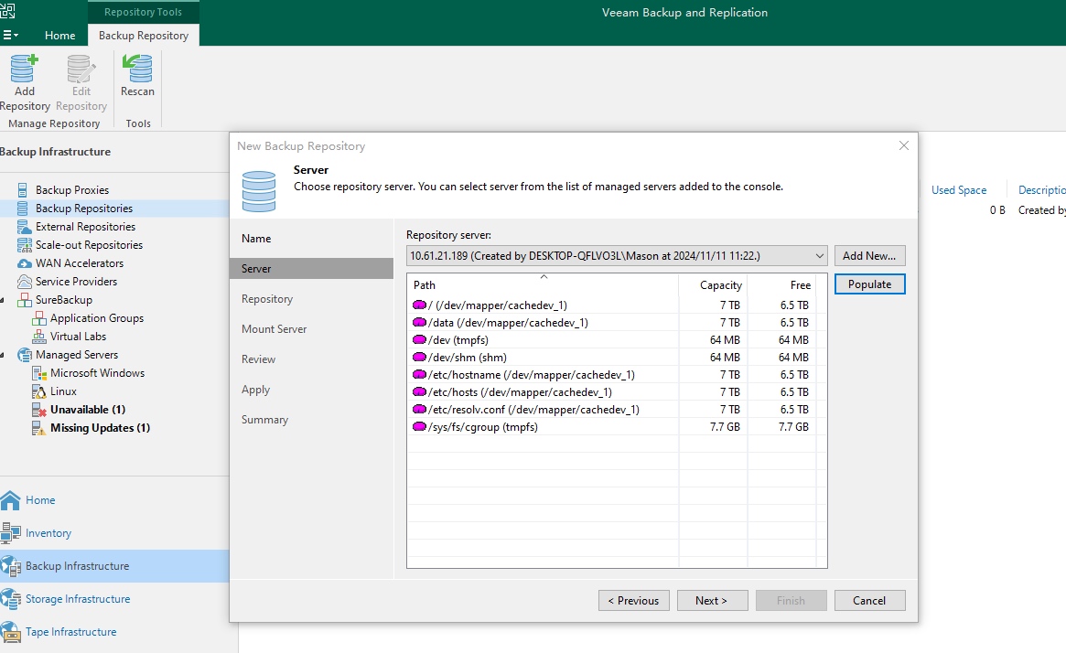Viewport: 1066px width, 653px height.
Task: Click the External Repositories tree icon
Action: 24,226
